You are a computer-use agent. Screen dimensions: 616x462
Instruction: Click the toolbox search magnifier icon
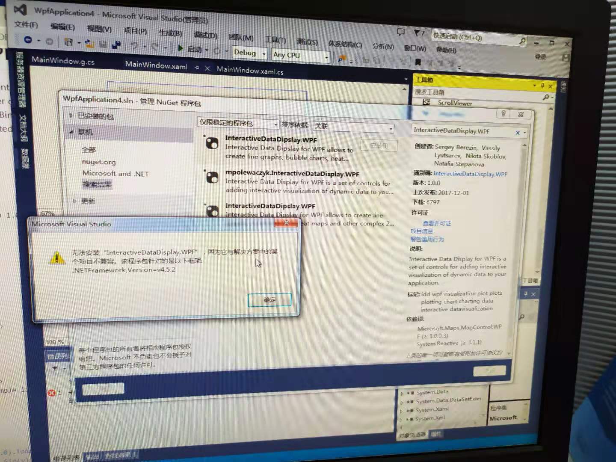[x=546, y=97]
